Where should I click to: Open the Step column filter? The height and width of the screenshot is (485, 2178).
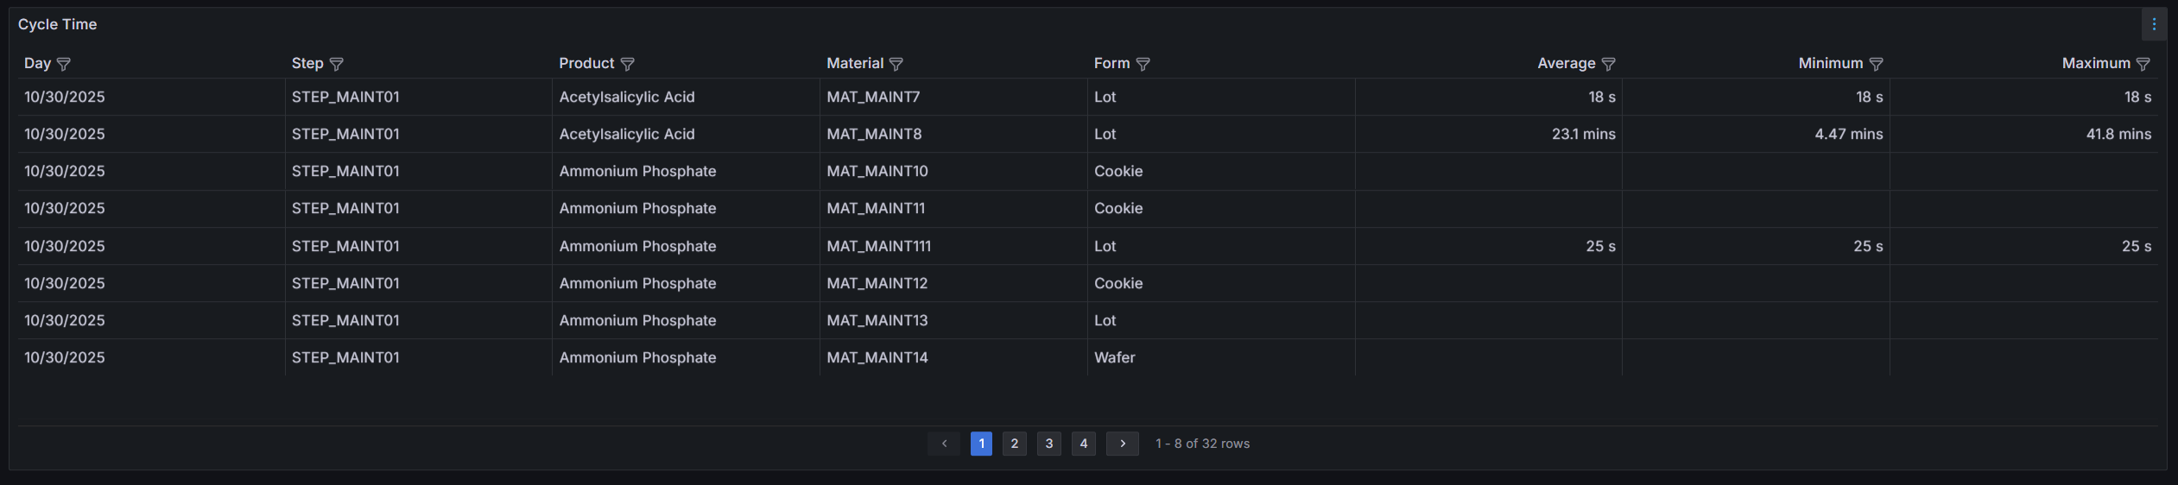(x=337, y=64)
